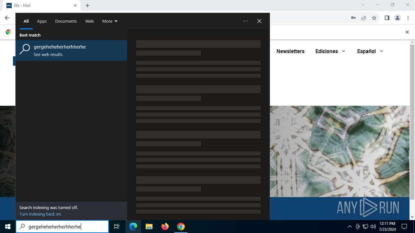Click 'Search indexing was turned off.' message
415x233 pixels.
point(49,207)
